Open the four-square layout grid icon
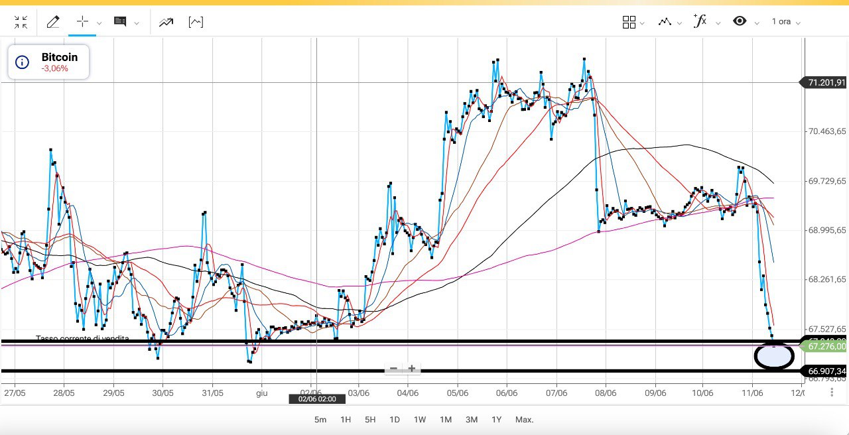This screenshot has width=849, height=435. tap(629, 22)
